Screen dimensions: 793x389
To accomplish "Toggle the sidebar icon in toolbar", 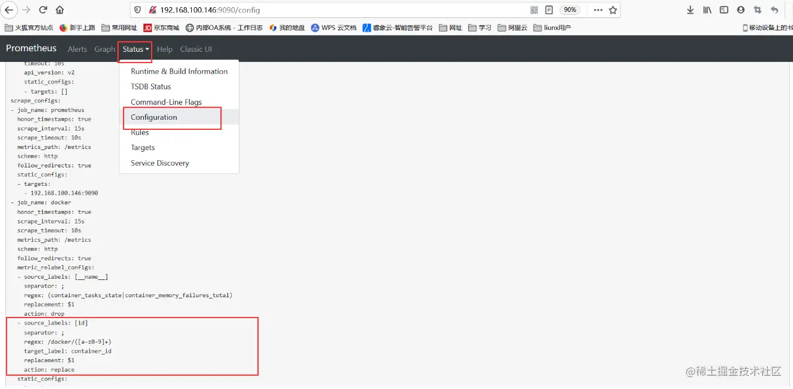I will [724, 10].
